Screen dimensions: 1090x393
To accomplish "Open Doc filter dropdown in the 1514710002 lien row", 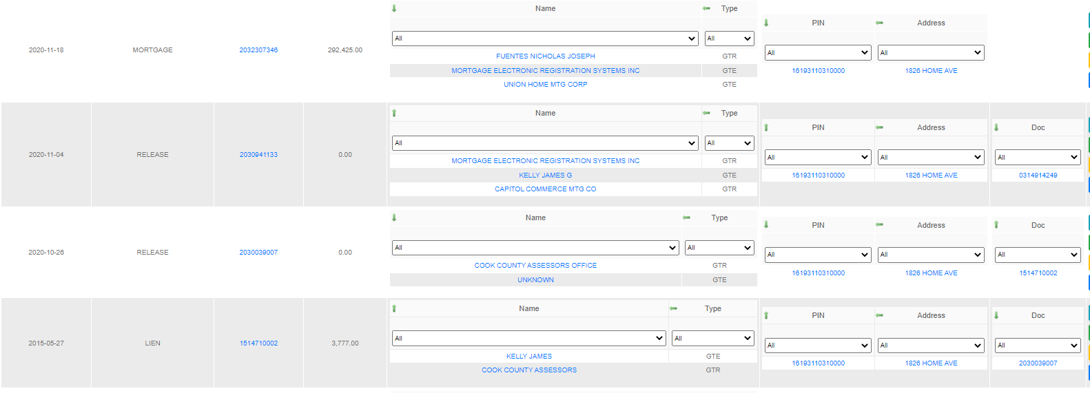I will click(1038, 346).
